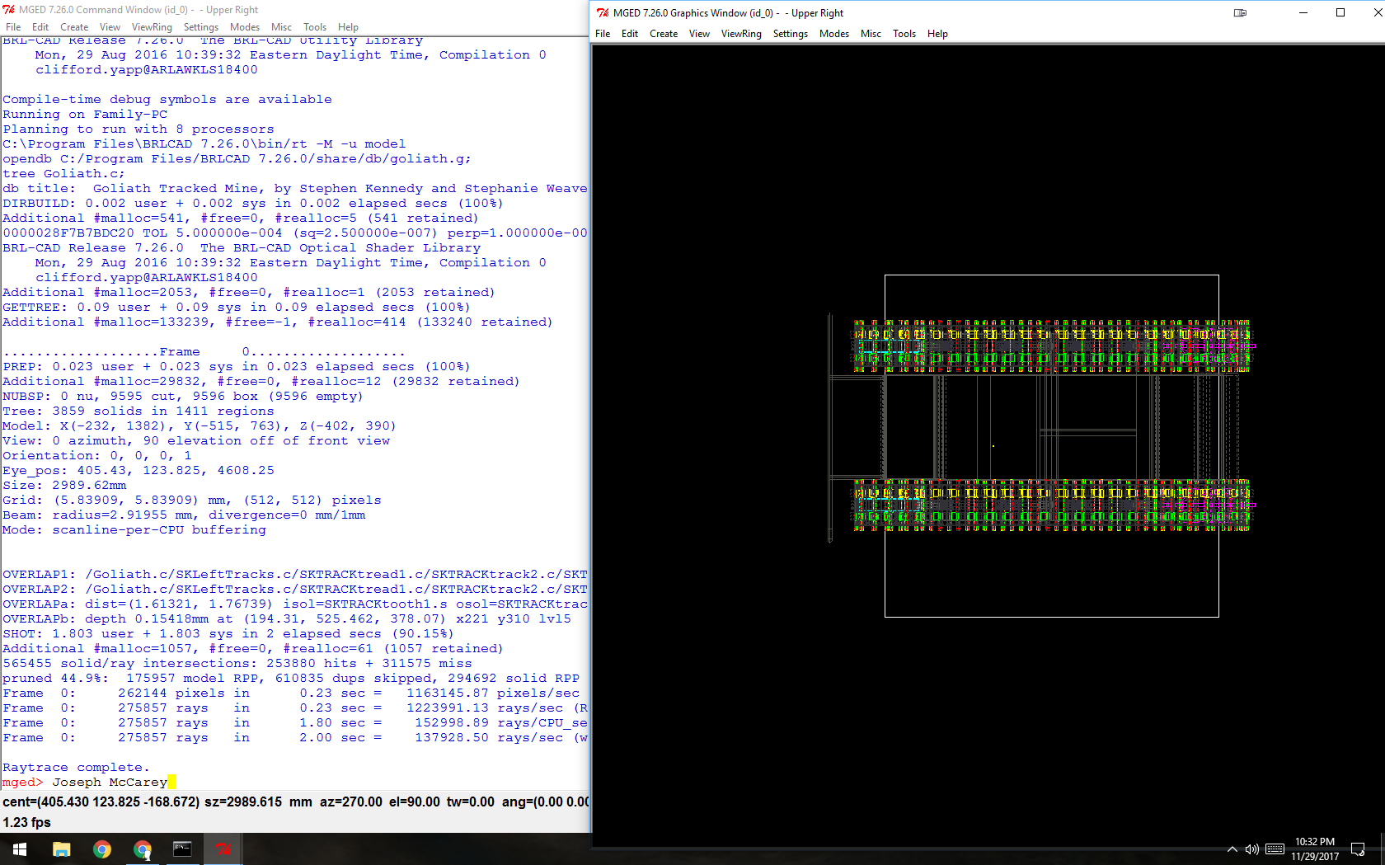Click the 'Tree: 3859 solids in 1411 regions' line

tap(138, 411)
